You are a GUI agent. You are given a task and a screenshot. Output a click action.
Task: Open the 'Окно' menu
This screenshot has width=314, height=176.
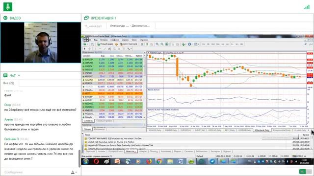point(134,40)
